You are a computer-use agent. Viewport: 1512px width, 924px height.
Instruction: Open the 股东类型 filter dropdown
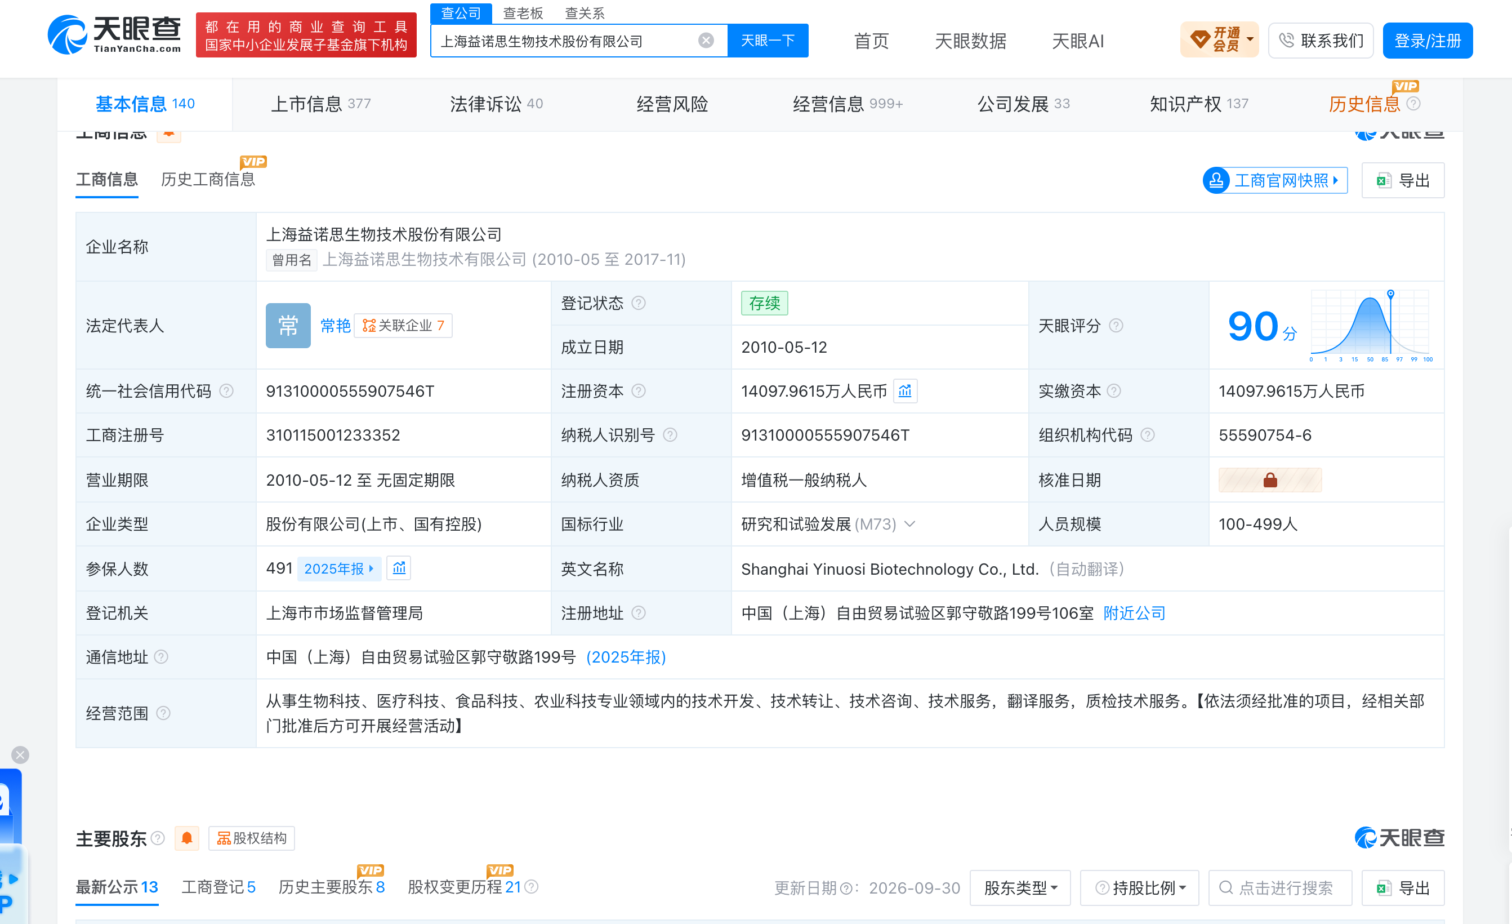pos(1020,888)
